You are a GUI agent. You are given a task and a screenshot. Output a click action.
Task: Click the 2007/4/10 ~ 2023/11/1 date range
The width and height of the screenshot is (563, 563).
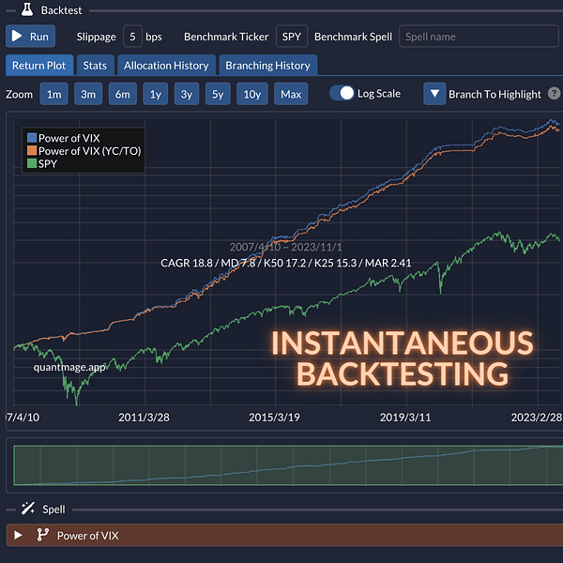286,247
